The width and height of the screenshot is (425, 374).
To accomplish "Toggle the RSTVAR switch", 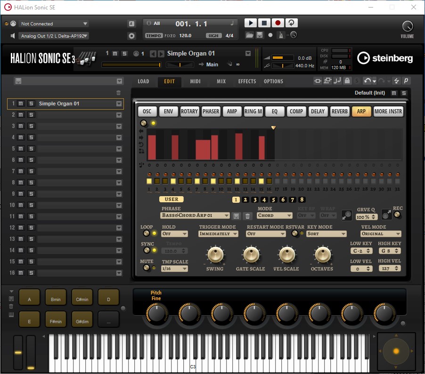I will 295,233.
